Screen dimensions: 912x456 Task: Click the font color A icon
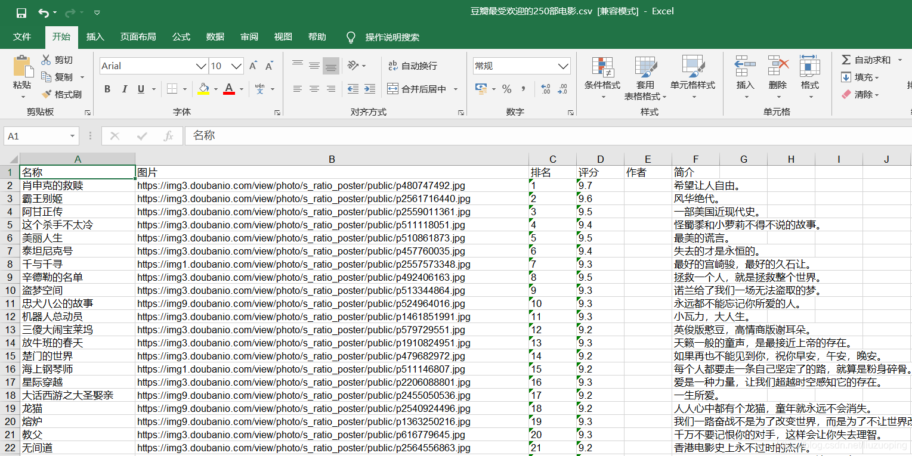229,89
